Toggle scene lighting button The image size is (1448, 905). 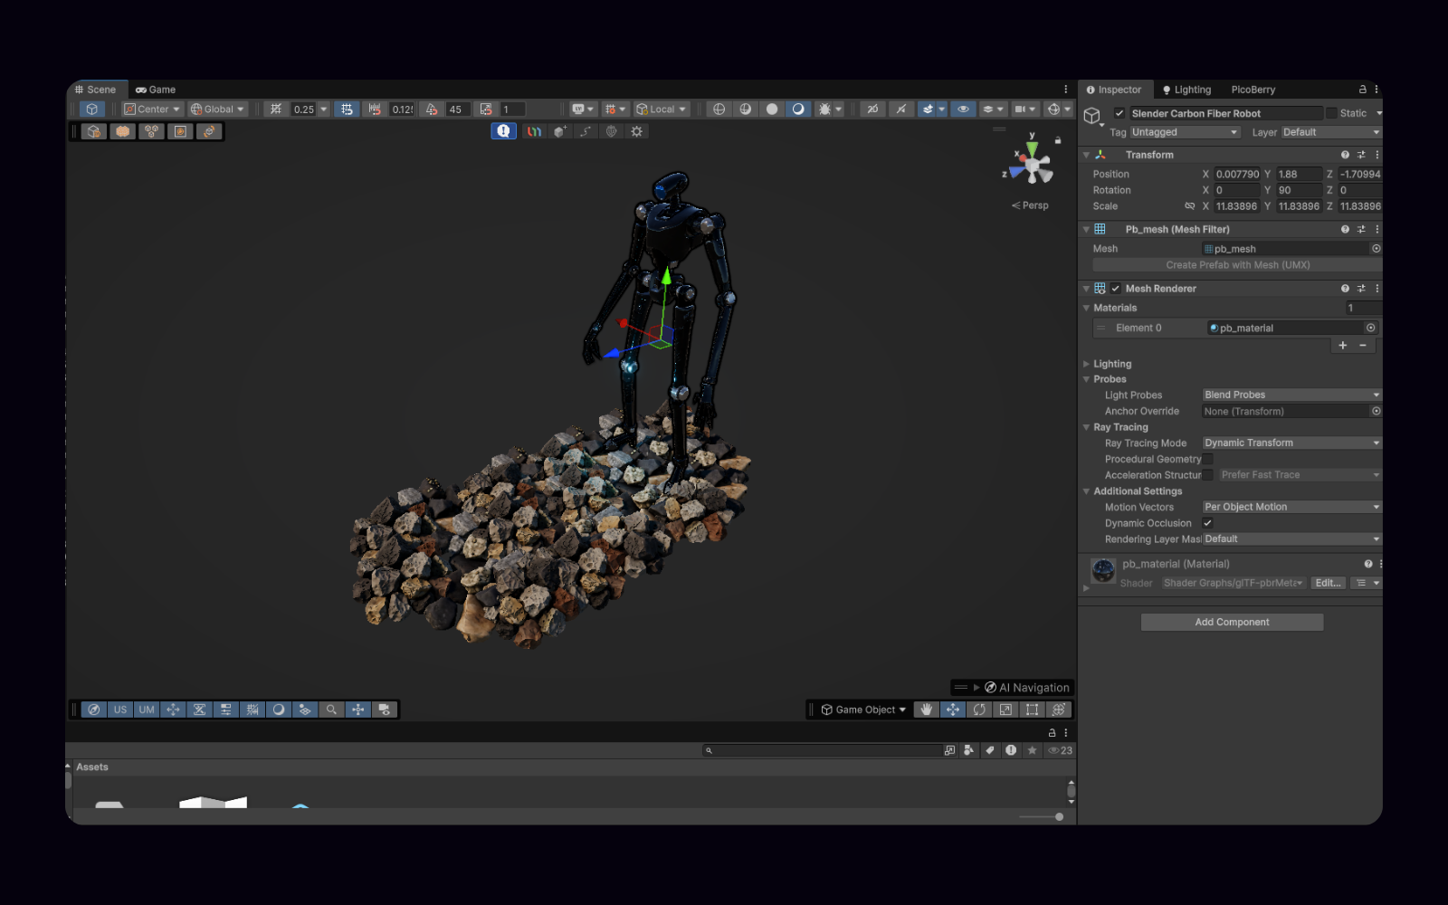[x=900, y=109]
